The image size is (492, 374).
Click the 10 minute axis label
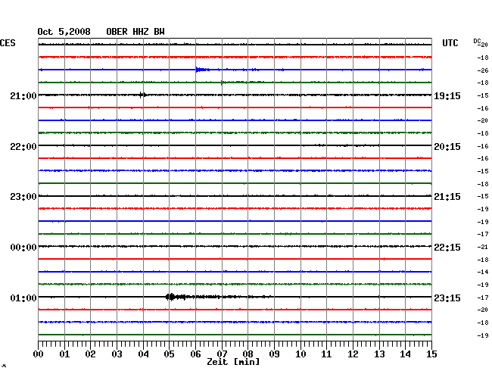(x=300, y=354)
